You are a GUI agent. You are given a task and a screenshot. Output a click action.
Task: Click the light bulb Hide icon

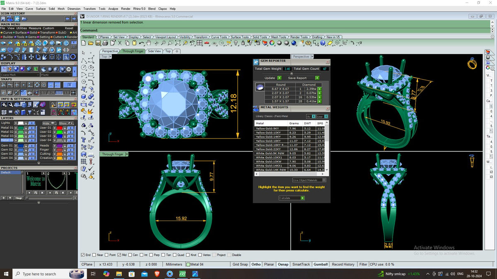(x=236, y=43)
